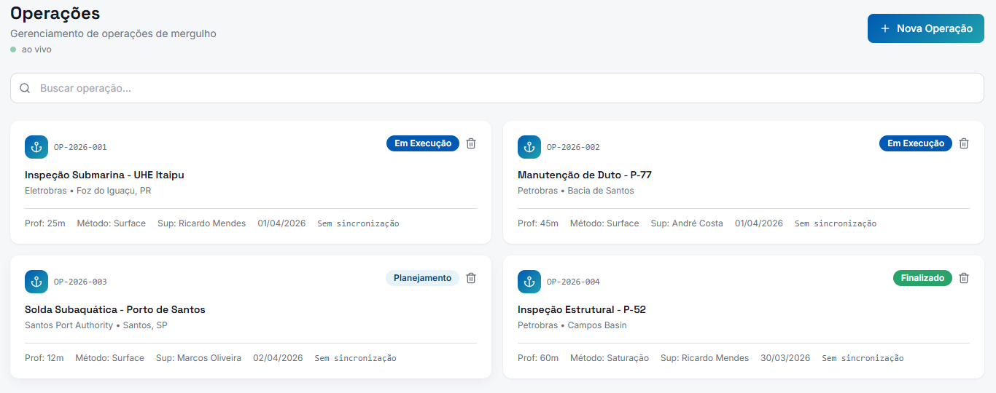Click Método: Saturação label
996x393 pixels.
tap(610, 358)
